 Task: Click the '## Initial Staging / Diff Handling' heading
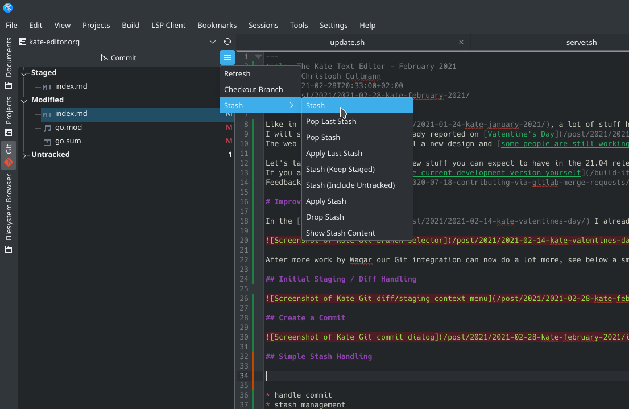pos(341,279)
